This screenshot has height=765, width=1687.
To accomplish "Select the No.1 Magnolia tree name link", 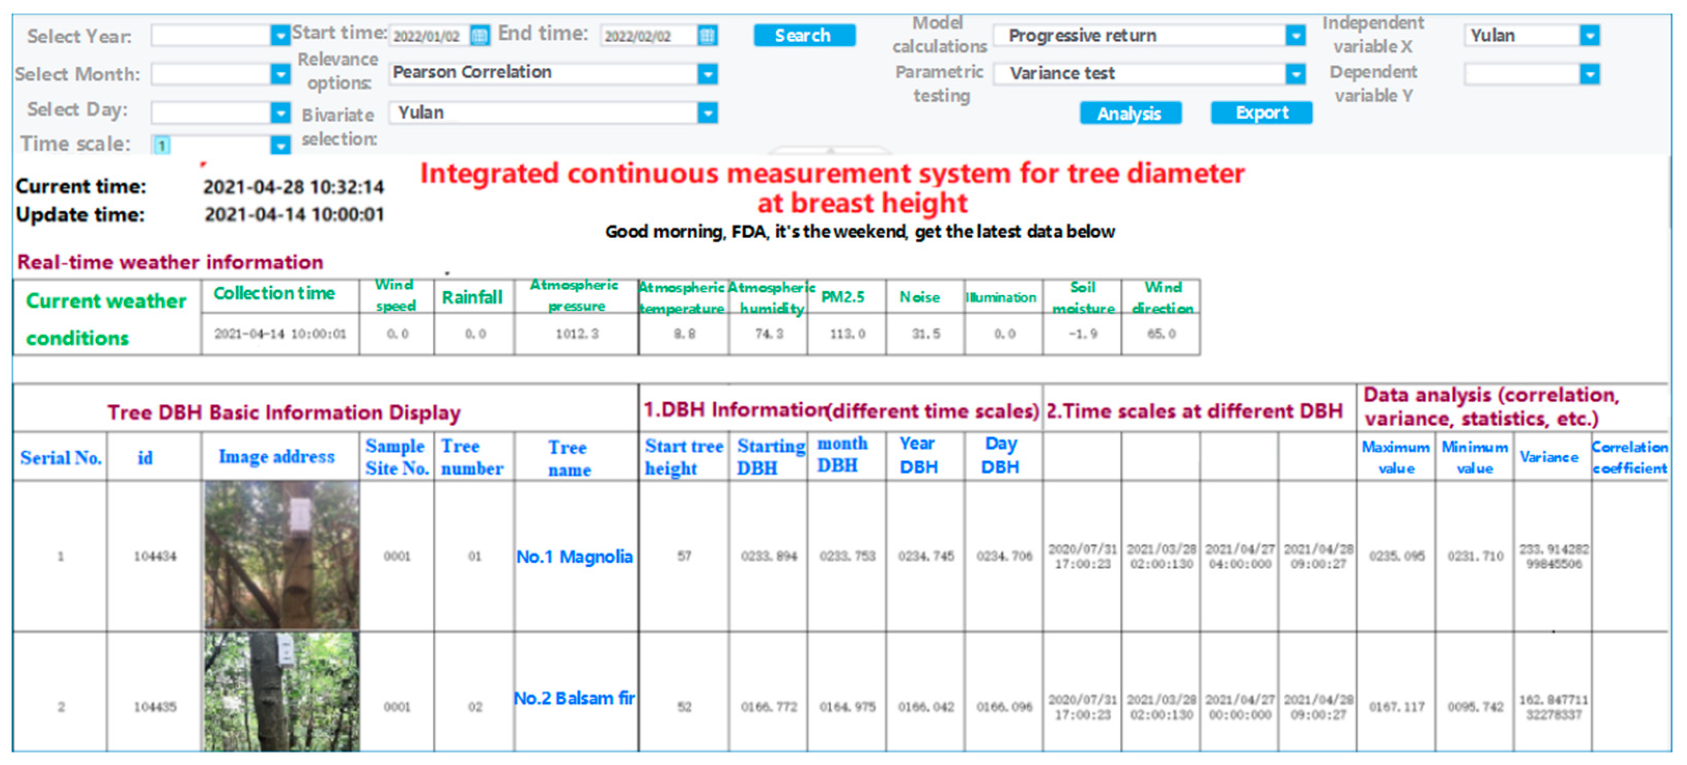I will (x=574, y=557).
